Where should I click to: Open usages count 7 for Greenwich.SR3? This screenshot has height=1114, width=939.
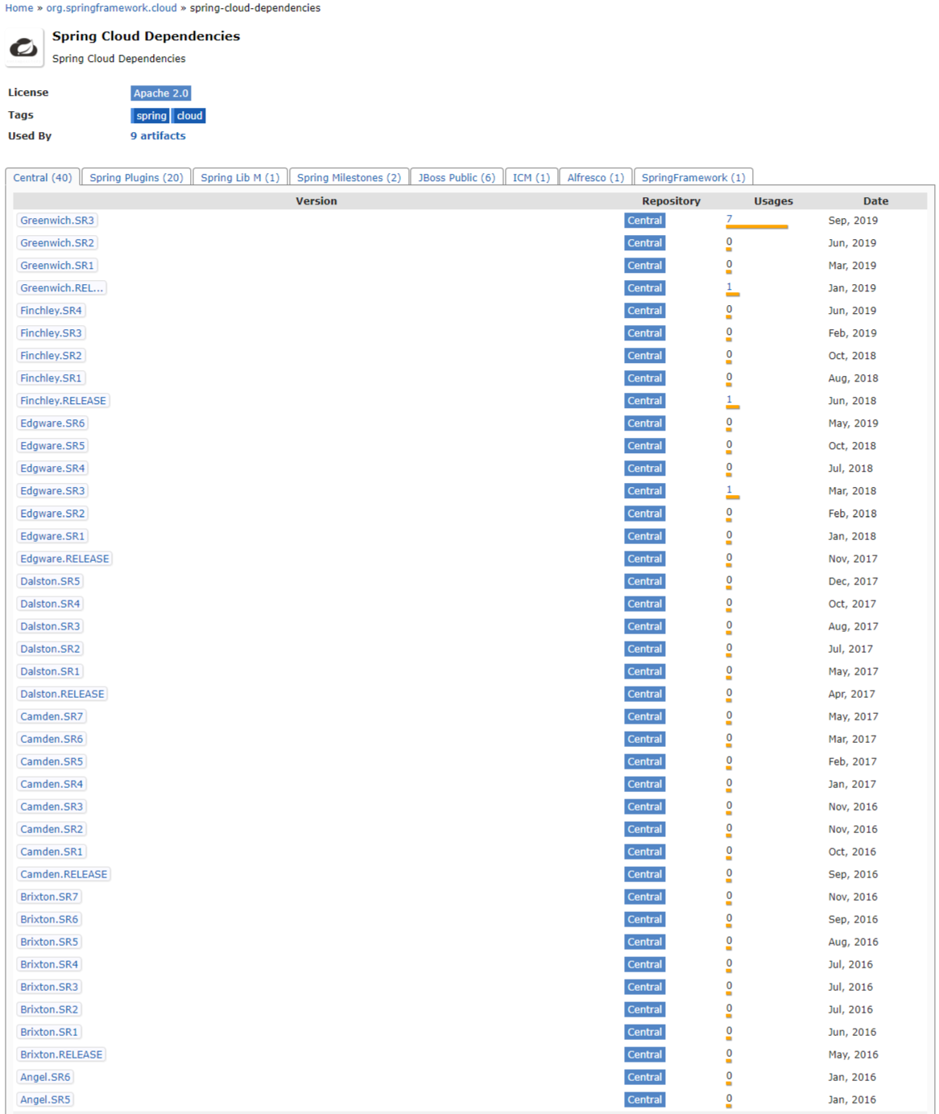coord(729,219)
